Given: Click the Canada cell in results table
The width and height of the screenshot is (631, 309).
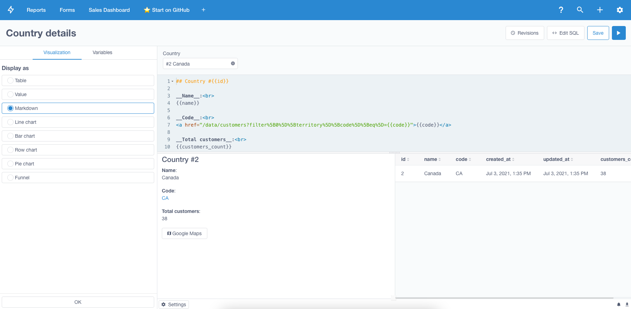Looking at the screenshot, I should 432,173.
